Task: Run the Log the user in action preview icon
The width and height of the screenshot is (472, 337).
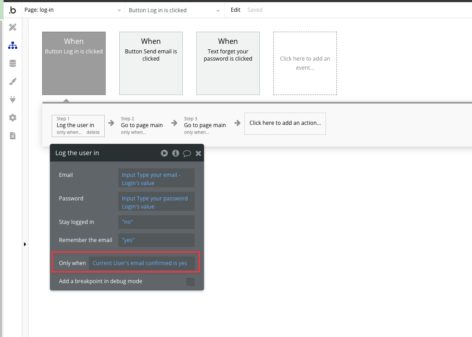Action: [x=164, y=153]
